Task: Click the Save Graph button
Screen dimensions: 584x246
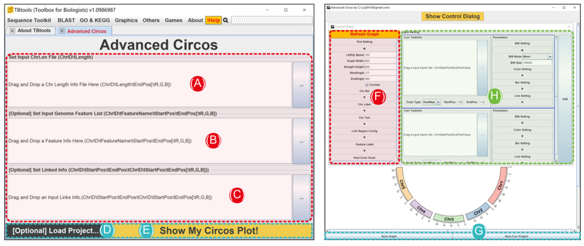Action: [x=388, y=236]
